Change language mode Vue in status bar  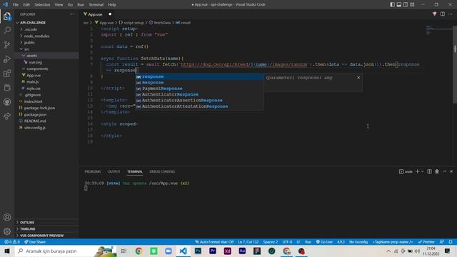click(x=308, y=242)
